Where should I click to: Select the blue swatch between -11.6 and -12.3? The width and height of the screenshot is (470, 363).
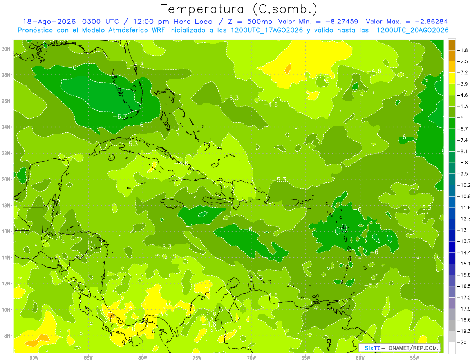pos(452,213)
